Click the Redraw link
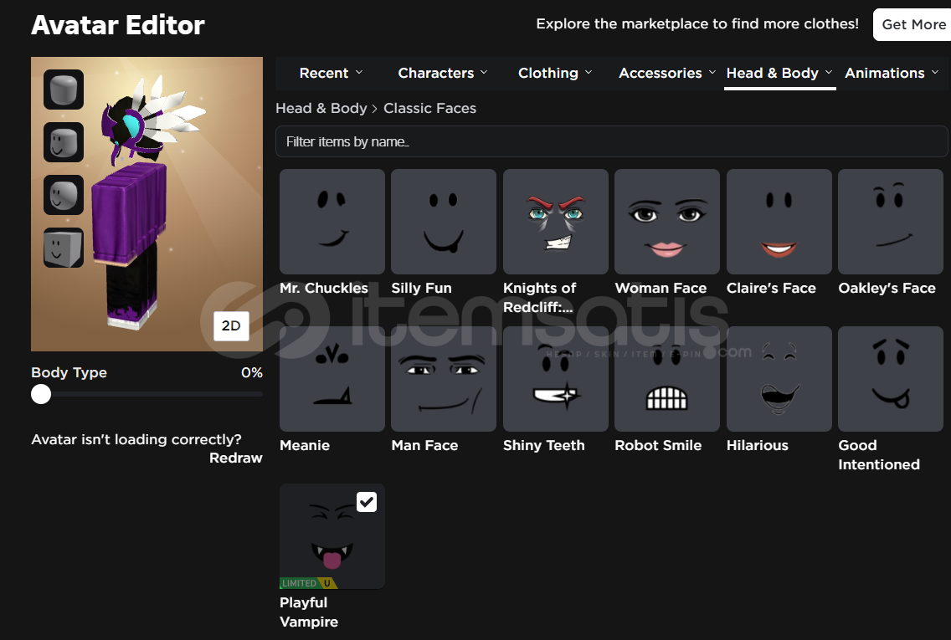Image resolution: width=951 pixels, height=640 pixels. point(236,458)
